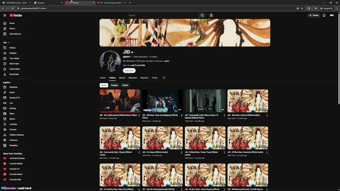Click the YouTube search input field
This screenshot has width=340, height=191.
coord(163,15)
